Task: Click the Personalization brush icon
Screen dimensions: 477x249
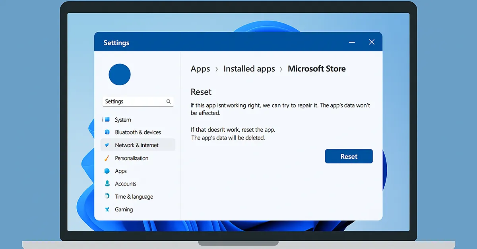Action: point(107,158)
